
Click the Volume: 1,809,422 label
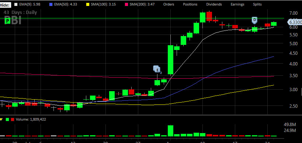31,119
